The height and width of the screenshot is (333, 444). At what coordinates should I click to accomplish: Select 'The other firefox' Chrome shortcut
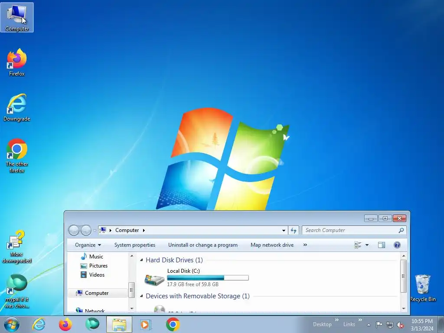pos(17,156)
